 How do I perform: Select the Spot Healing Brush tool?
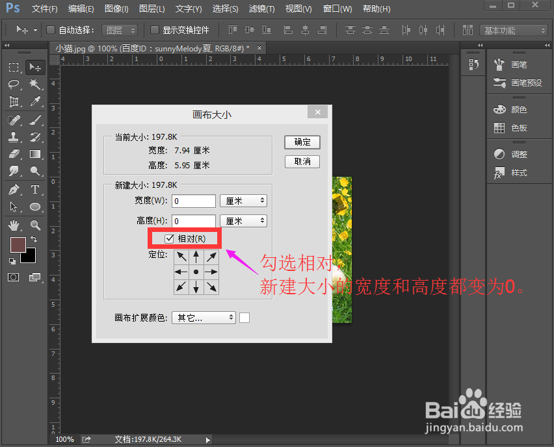(x=14, y=120)
